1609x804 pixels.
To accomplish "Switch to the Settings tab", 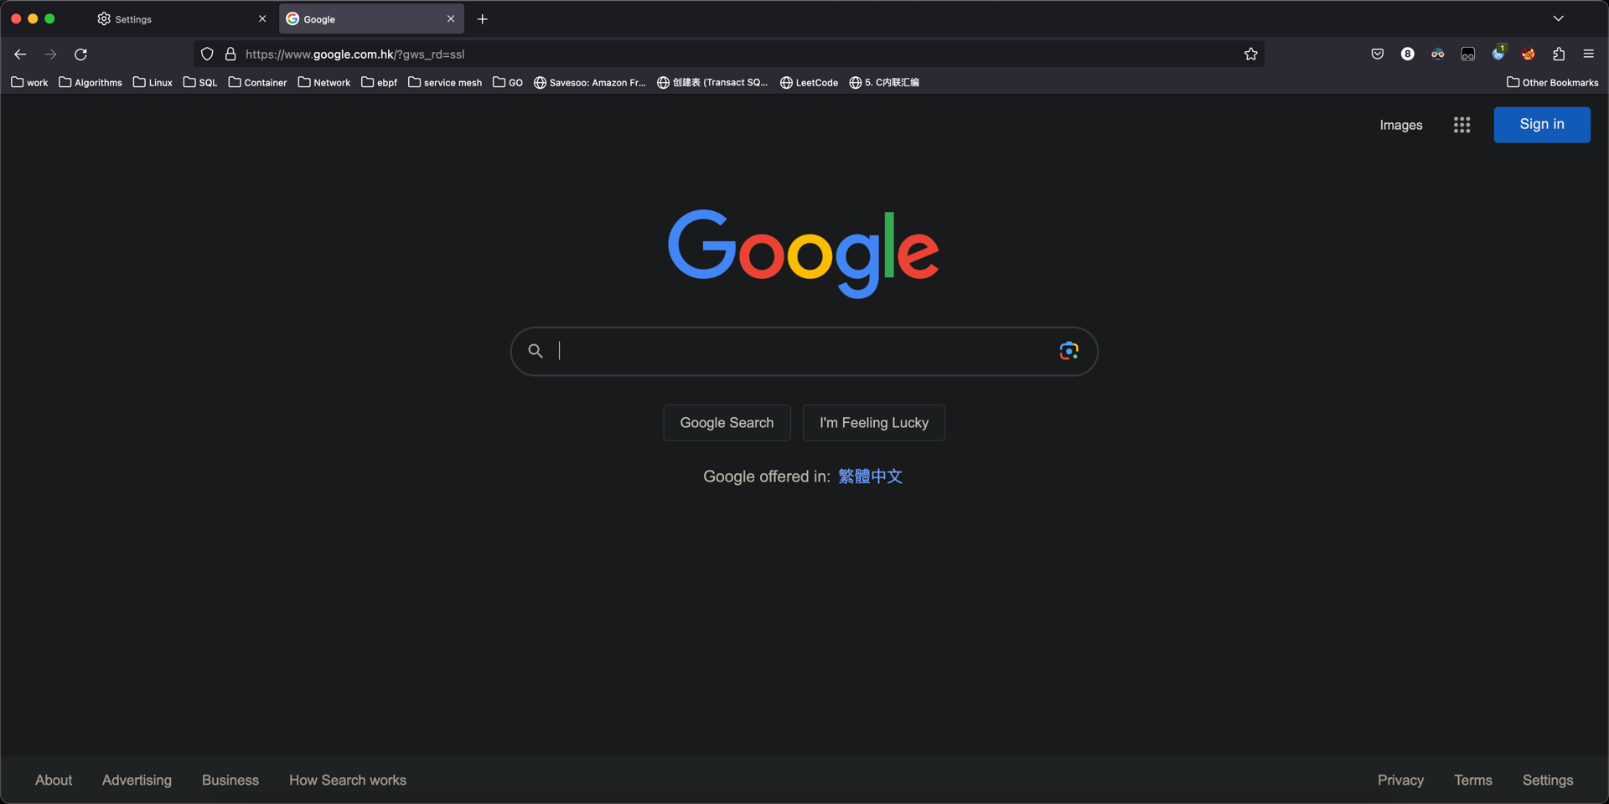I will coord(183,18).
